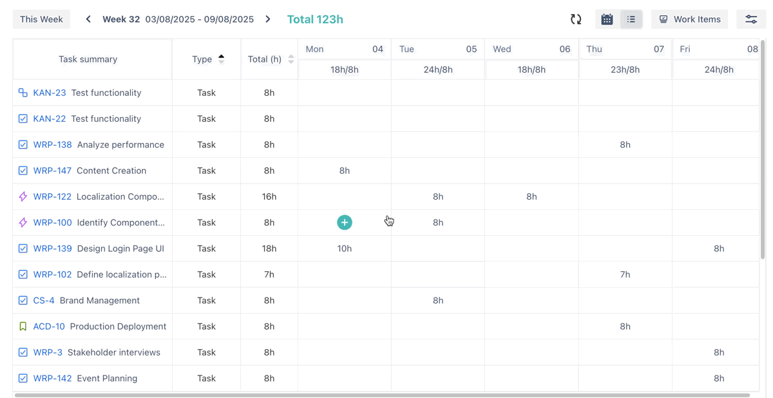Image resolution: width=773 pixels, height=398 pixels.
Task: Click ACD-10 story bookmark icon
Action: point(23,327)
